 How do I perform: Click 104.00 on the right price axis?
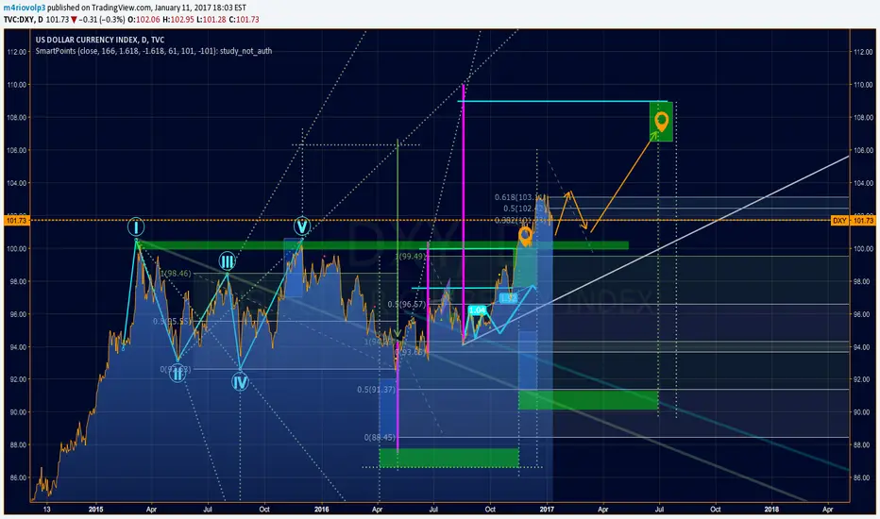point(863,183)
